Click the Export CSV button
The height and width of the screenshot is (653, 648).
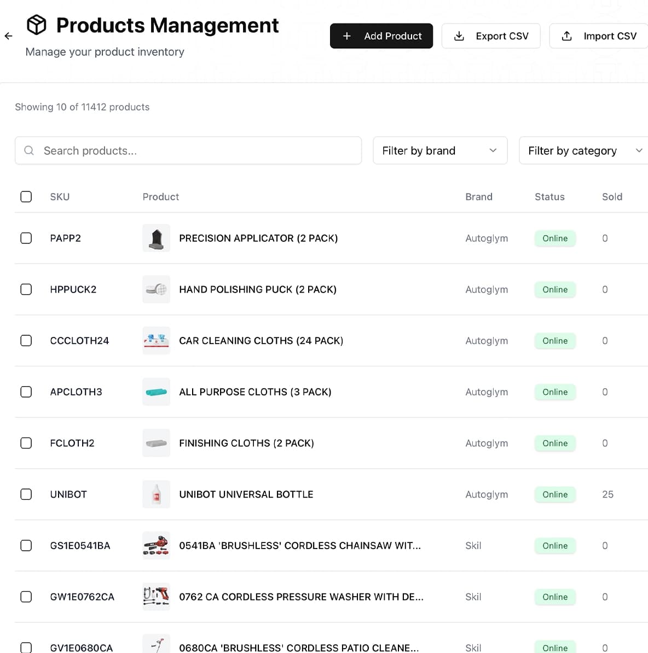click(491, 36)
